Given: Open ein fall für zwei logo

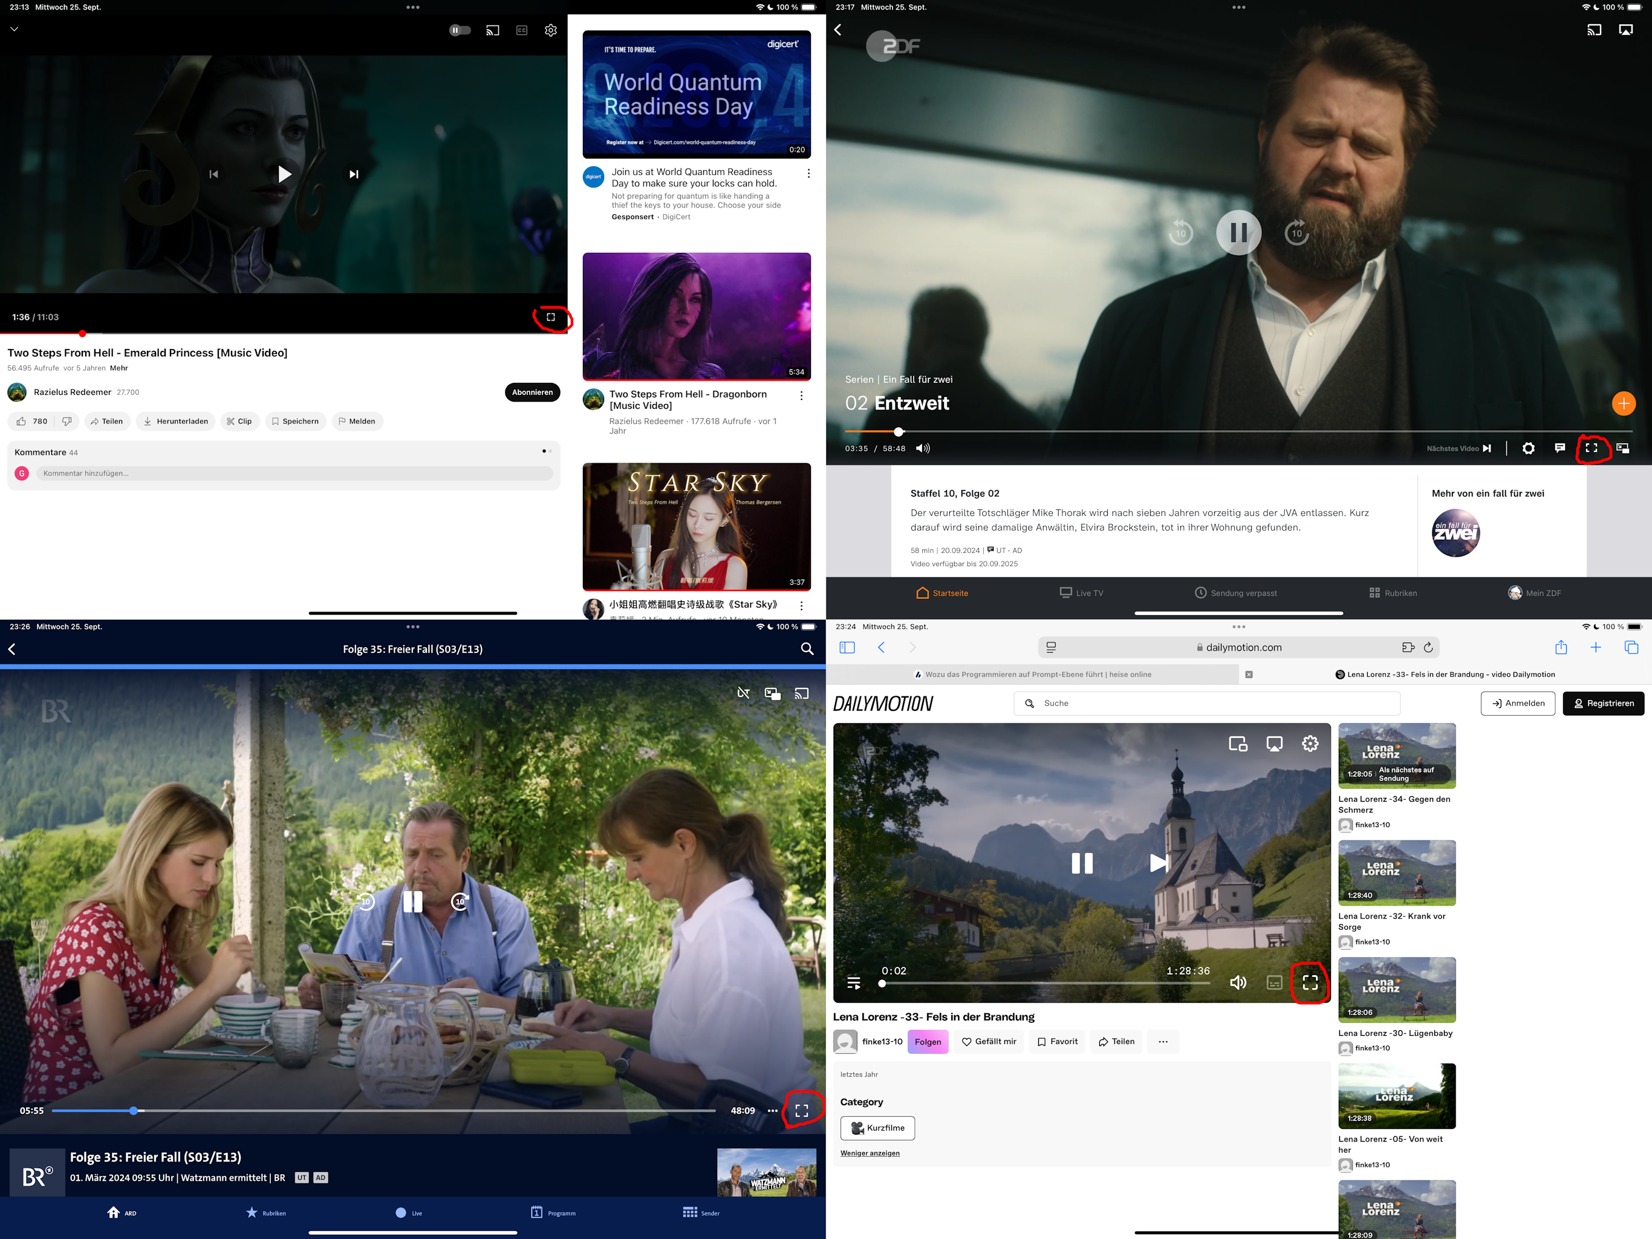Looking at the screenshot, I should (1455, 533).
